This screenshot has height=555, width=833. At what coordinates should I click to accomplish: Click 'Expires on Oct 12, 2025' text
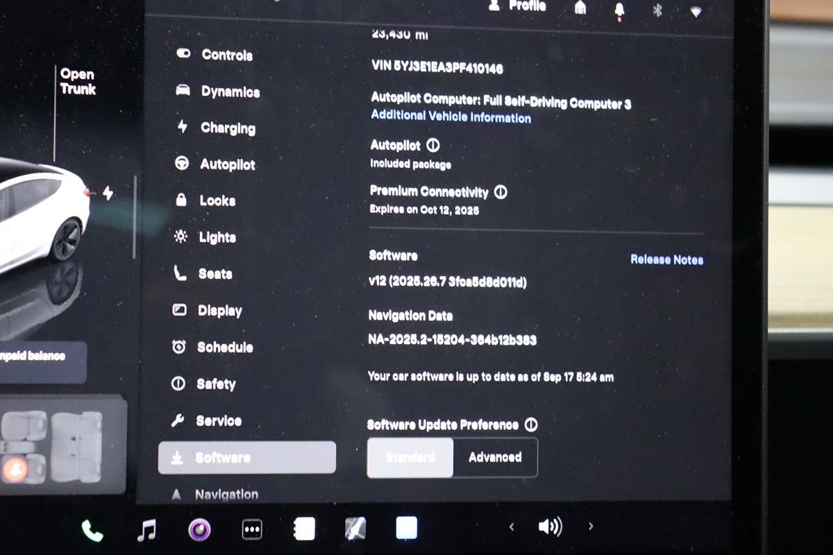point(424,210)
